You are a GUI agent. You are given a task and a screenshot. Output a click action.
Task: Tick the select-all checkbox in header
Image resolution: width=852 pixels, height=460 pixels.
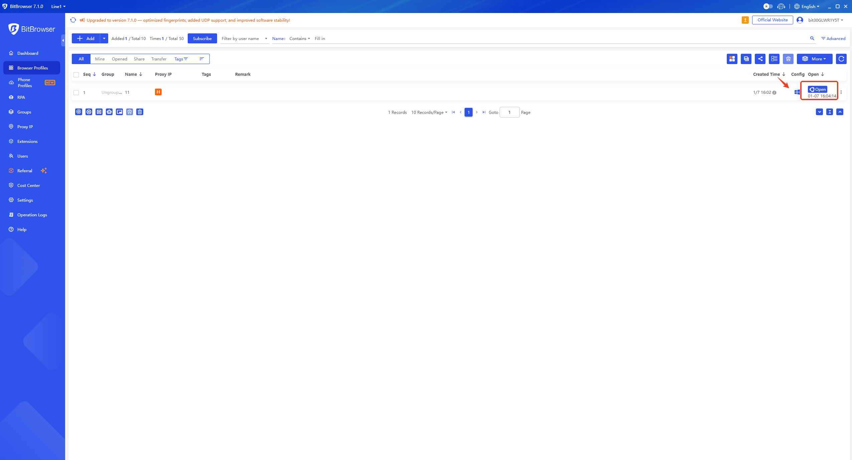point(76,74)
